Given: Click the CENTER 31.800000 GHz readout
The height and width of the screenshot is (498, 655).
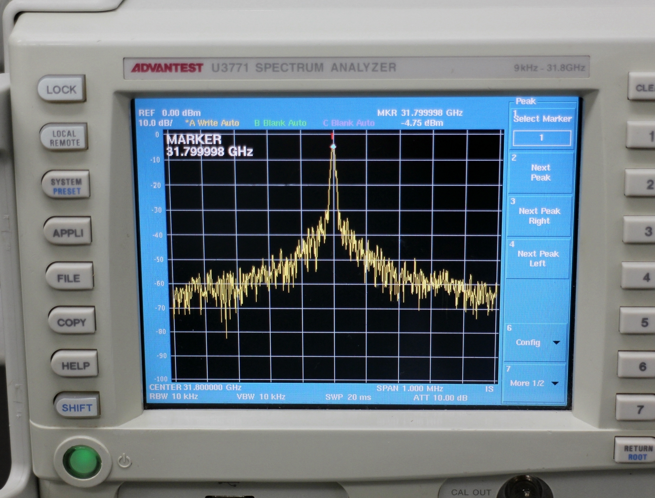Looking at the screenshot, I should [195, 387].
